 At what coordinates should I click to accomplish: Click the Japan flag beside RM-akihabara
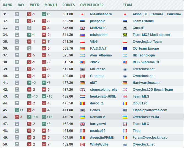pyautogui.click(x=82, y=14)
